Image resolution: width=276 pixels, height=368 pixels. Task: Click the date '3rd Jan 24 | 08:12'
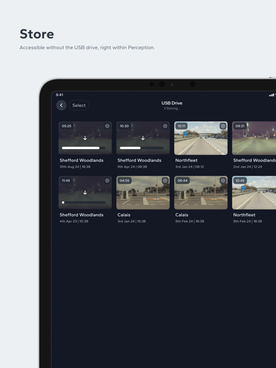pos(190,167)
